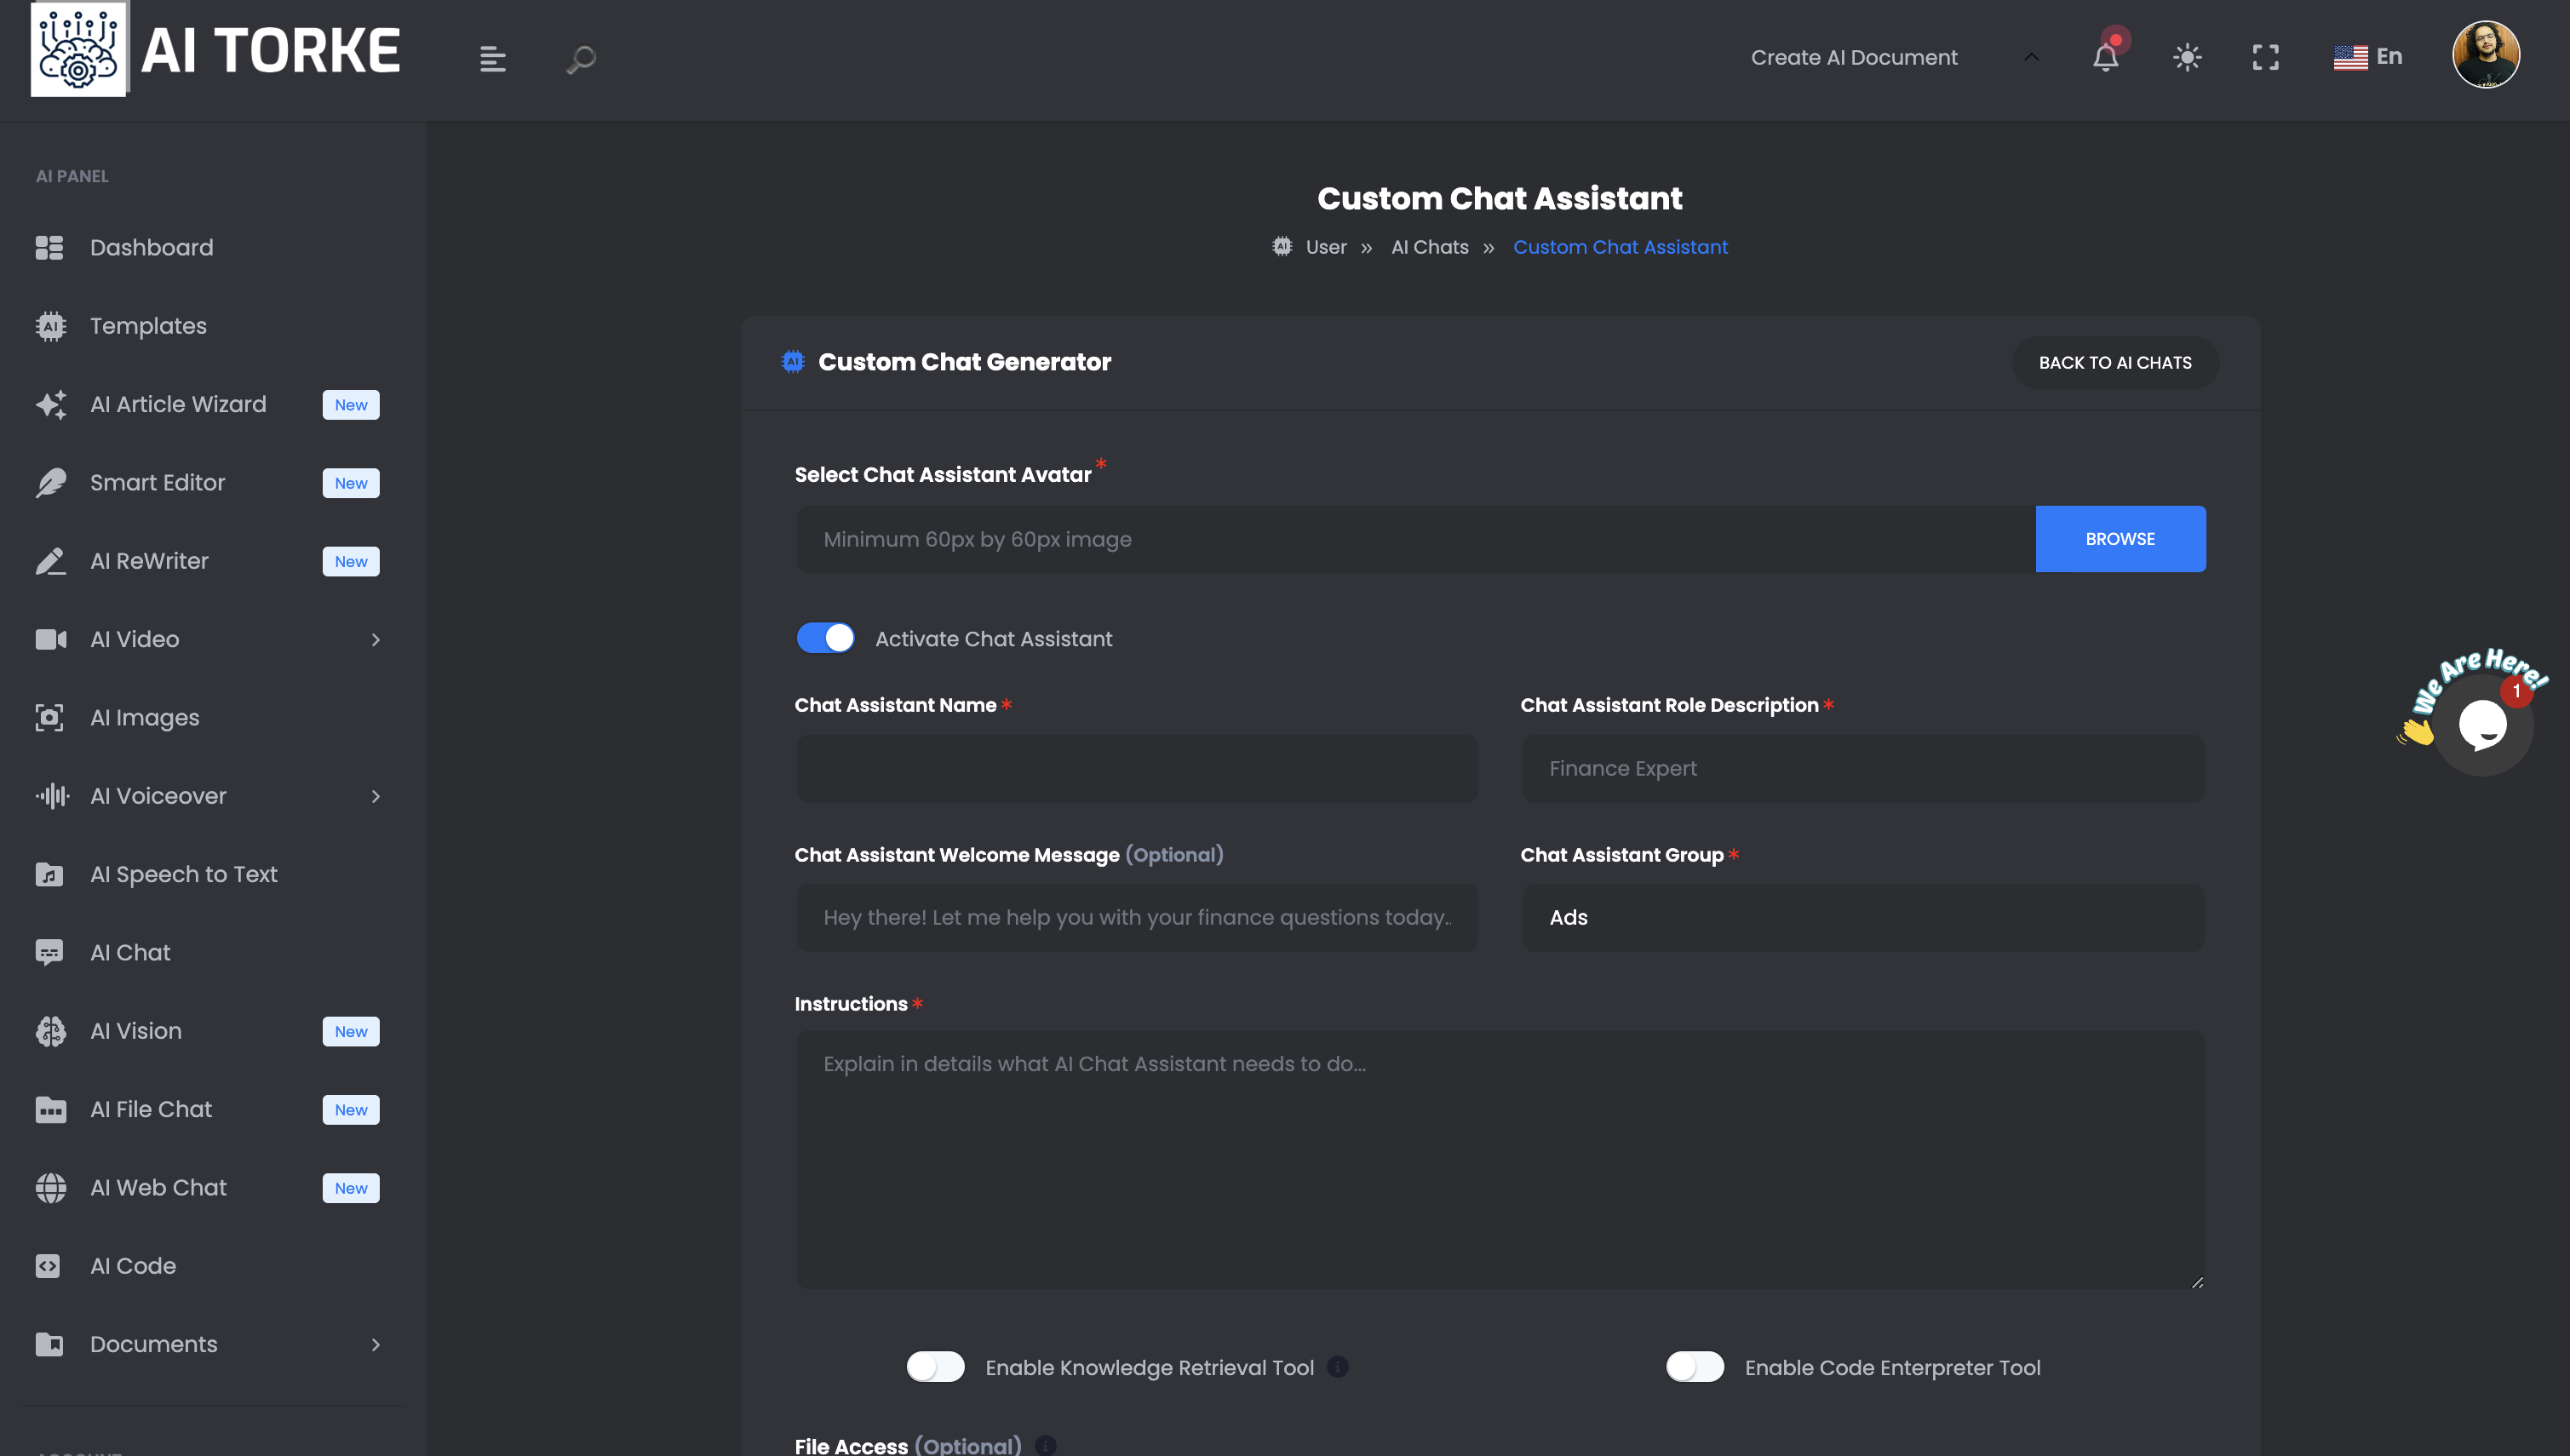This screenshot has width=2570, height=1456.
Task: Toggle light mode with the sun icon
Action: (2186, 57)
